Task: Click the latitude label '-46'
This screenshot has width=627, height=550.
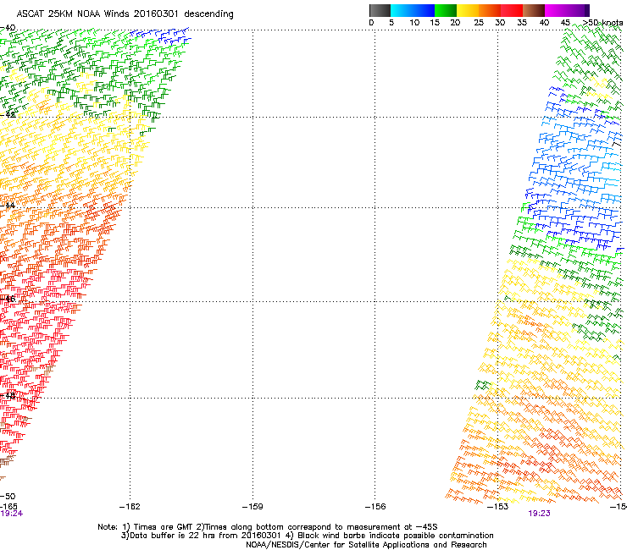Action: (8, 299)
